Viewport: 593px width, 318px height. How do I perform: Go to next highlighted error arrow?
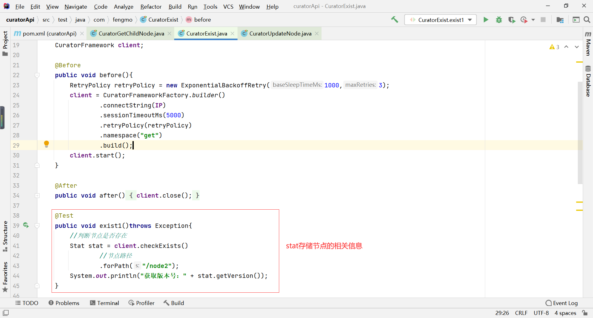tap(577, 47)
